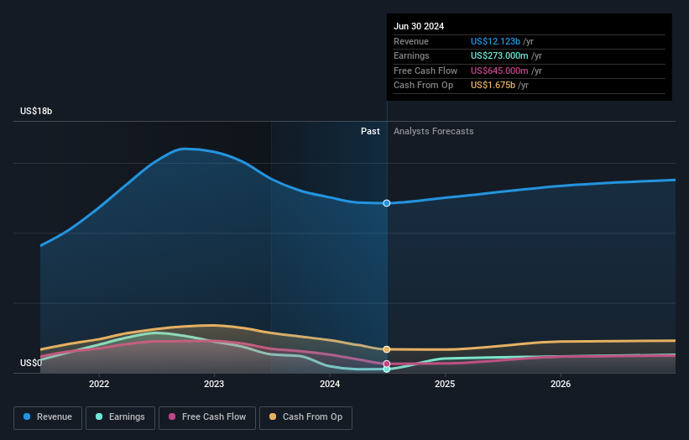Toggle the Revenue legend button

click(48, 417)
